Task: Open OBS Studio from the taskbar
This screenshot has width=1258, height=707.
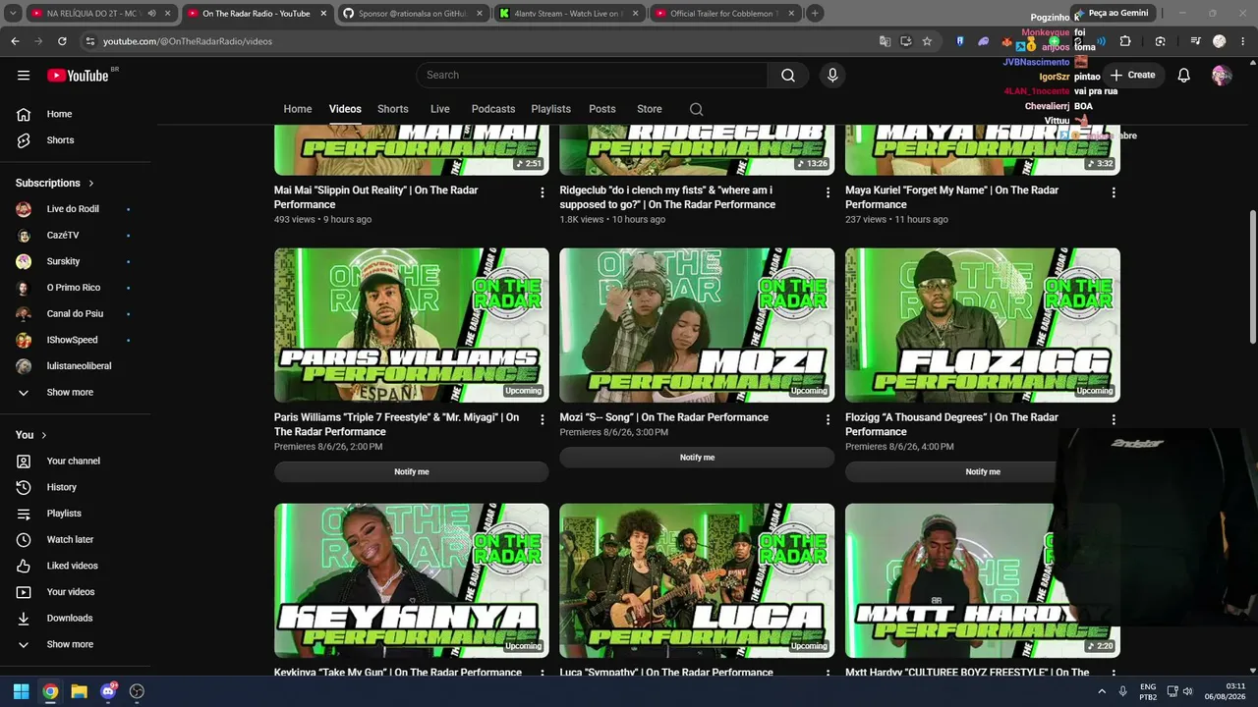Action: [x=137, y=691]
